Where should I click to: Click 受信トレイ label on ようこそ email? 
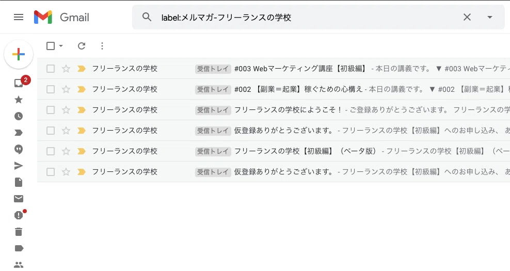coord(213,110)
